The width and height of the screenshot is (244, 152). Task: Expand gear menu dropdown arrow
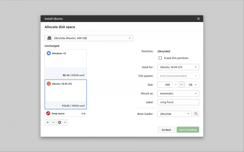(65, 123)
